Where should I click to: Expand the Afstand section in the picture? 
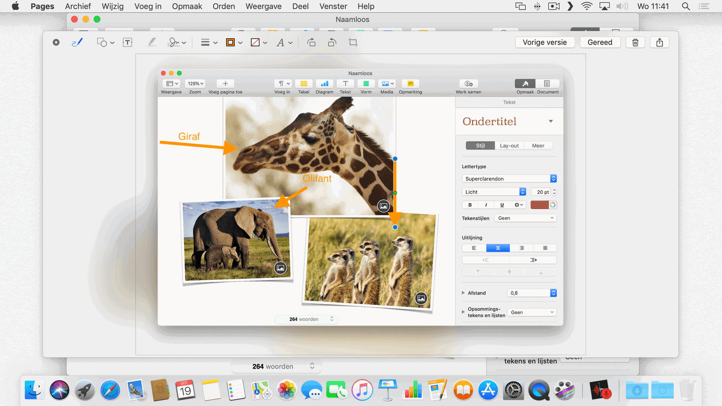463,293
